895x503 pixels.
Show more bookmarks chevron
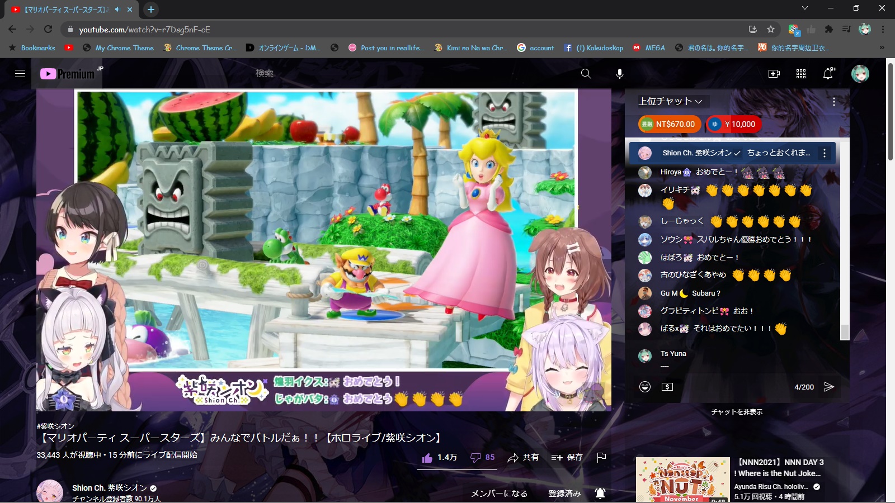point(882,48)
